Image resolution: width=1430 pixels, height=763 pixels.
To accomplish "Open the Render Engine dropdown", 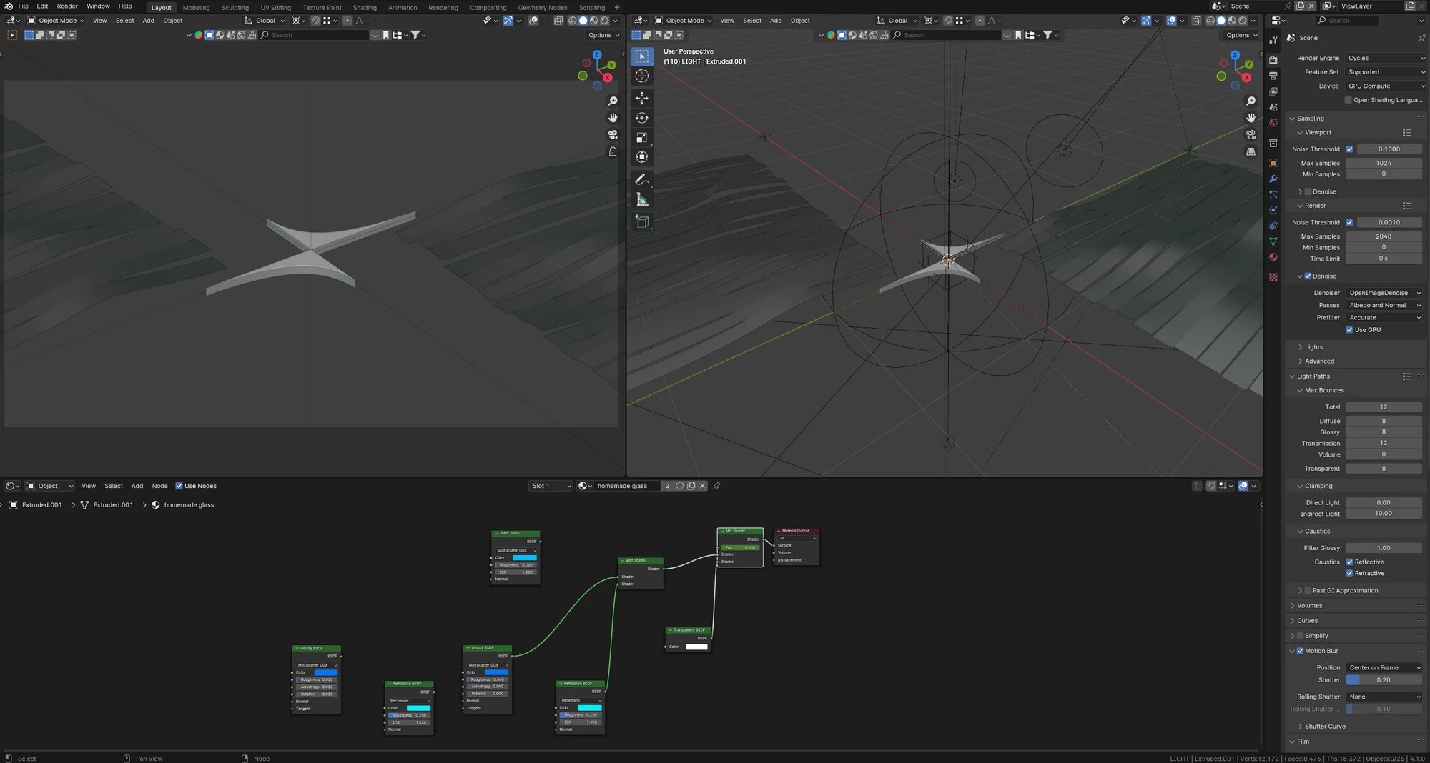I will [x=1386, y=59].
